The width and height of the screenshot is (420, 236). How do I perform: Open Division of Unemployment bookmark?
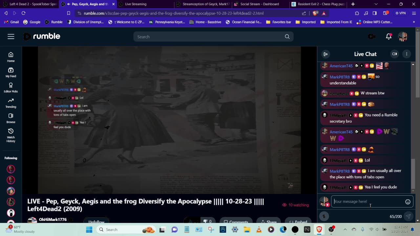[85, 22]
